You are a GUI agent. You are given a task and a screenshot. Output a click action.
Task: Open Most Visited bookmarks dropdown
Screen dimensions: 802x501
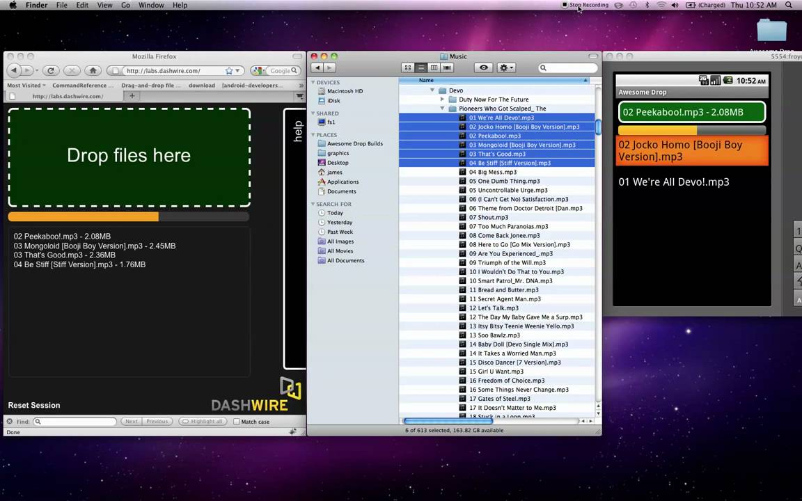(26, 86)
